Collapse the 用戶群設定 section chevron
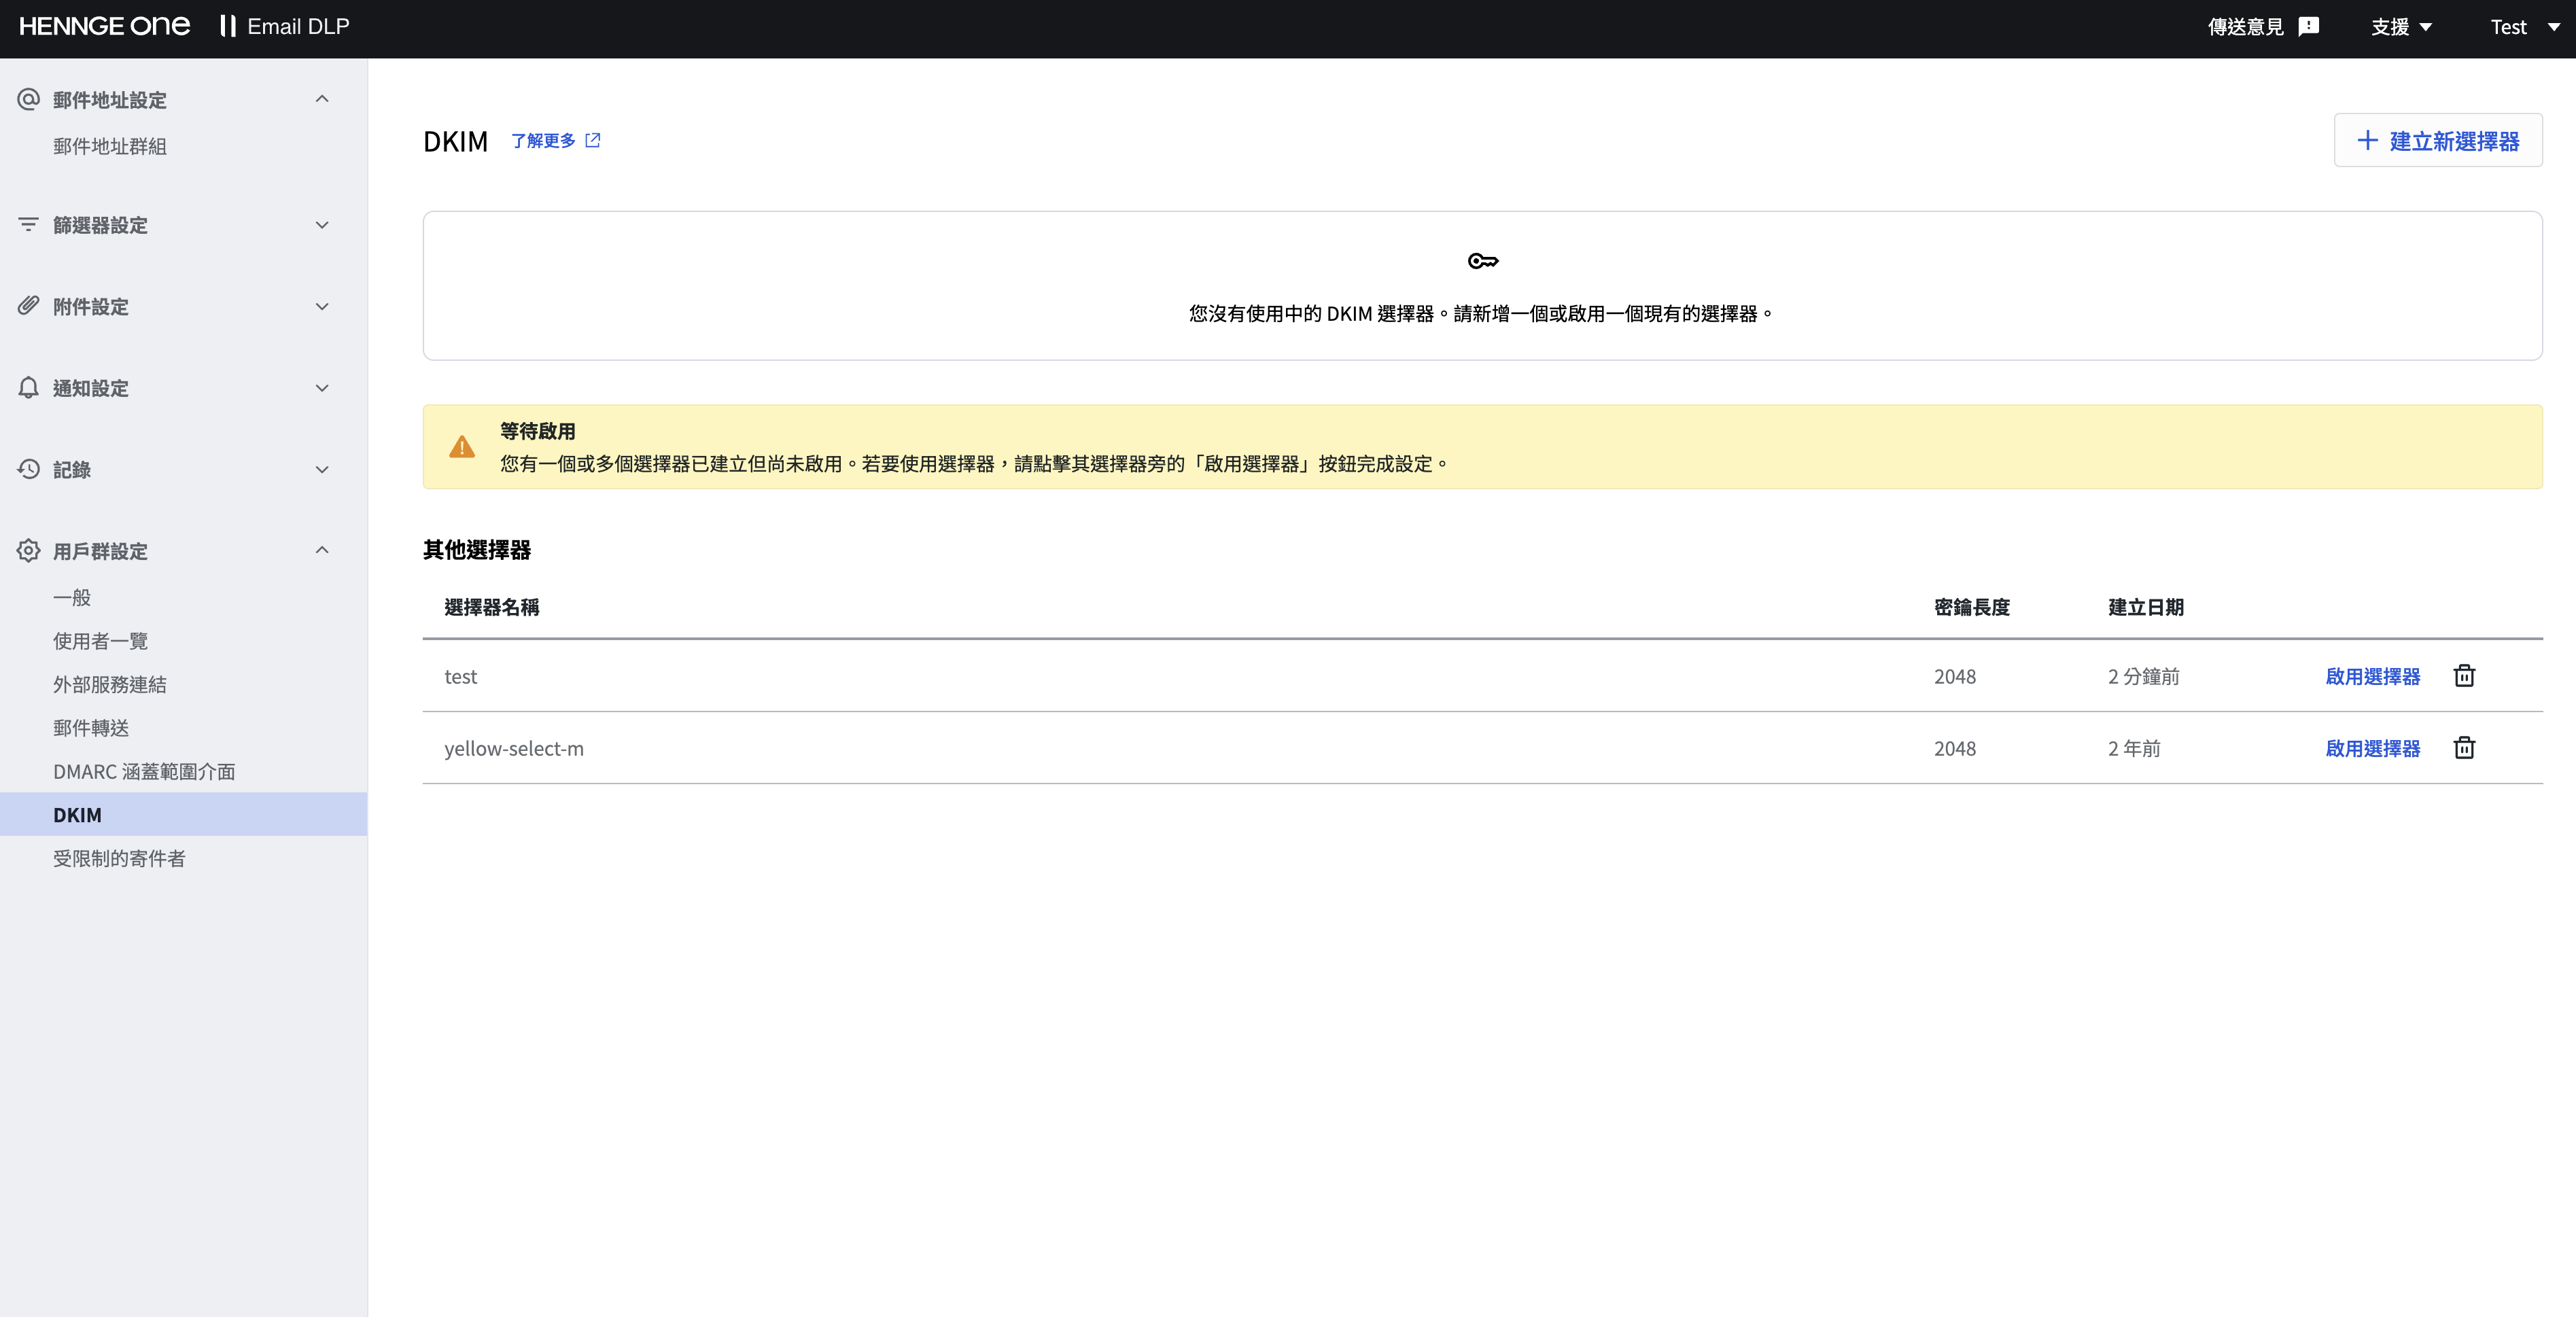 click(x=322, y=550)
